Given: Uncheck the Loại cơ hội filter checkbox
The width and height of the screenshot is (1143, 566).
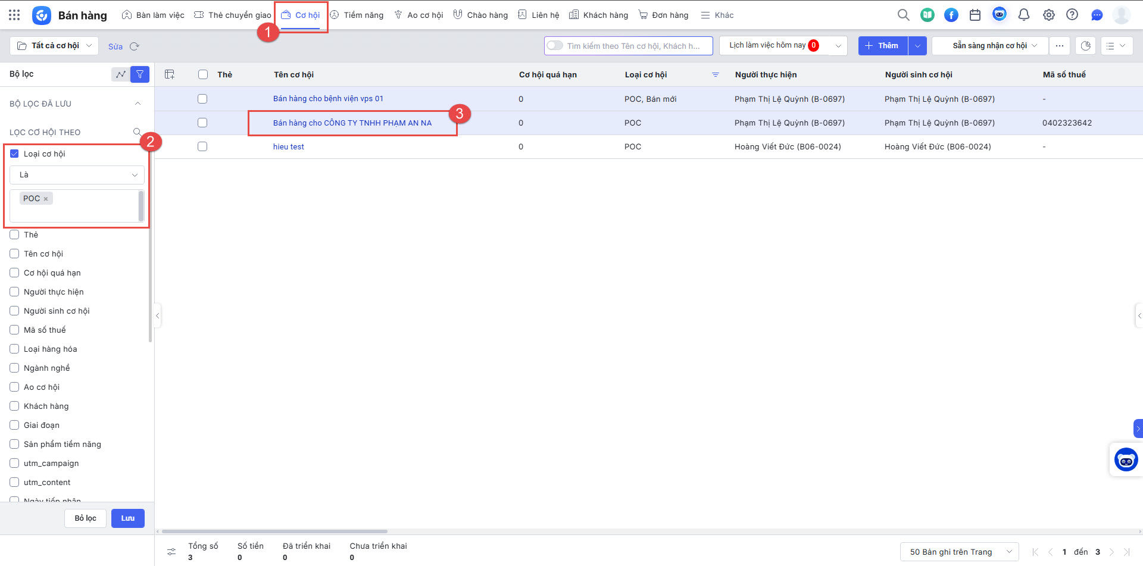Looking at the screenshot, I should coord(14,154).
